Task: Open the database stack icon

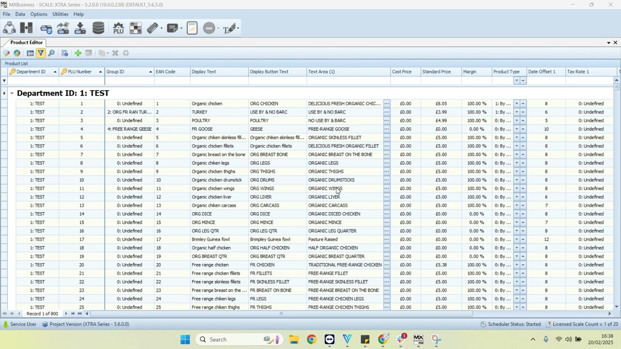Action: point(98,28)
